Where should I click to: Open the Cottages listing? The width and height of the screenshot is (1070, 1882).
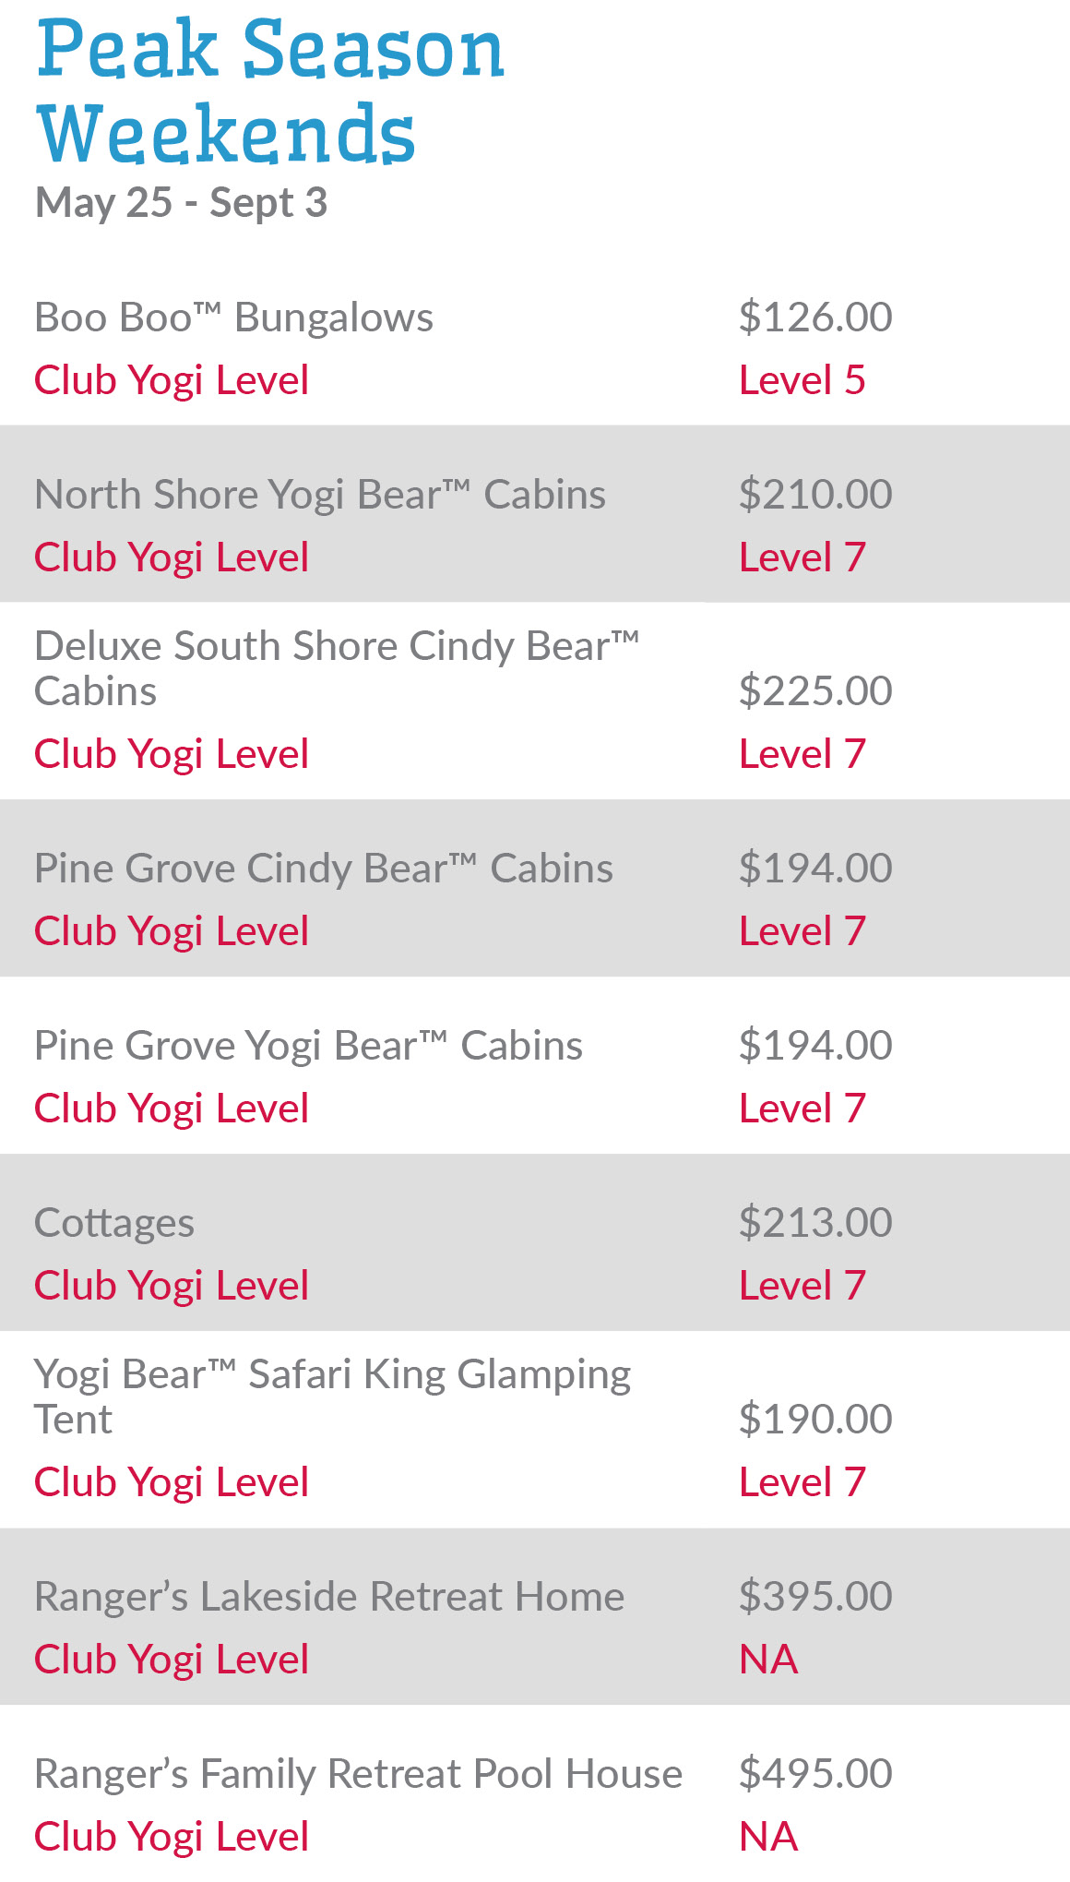(114, 1223)
